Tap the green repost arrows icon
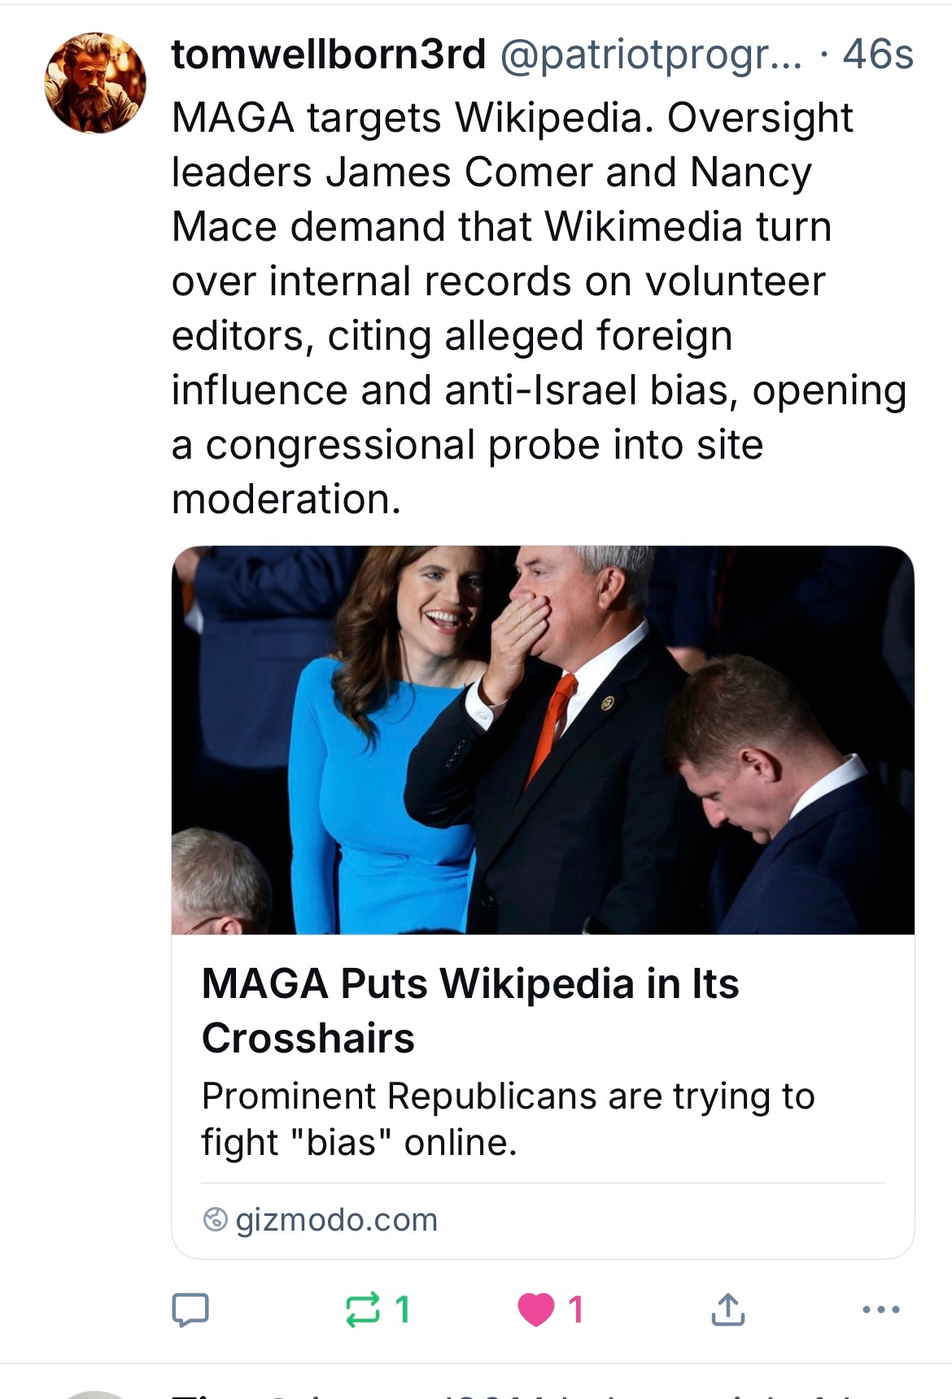 coord(362,1310)
